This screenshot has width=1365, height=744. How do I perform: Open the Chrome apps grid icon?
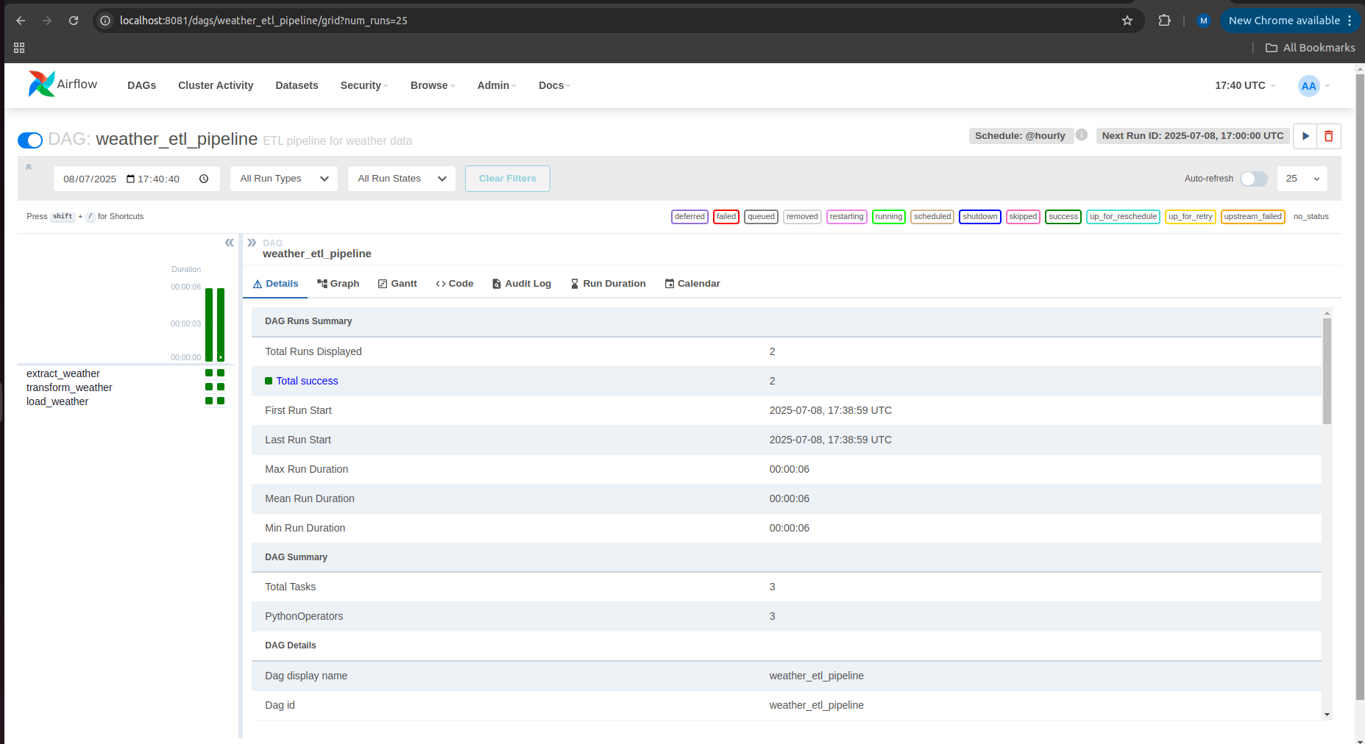19,48
